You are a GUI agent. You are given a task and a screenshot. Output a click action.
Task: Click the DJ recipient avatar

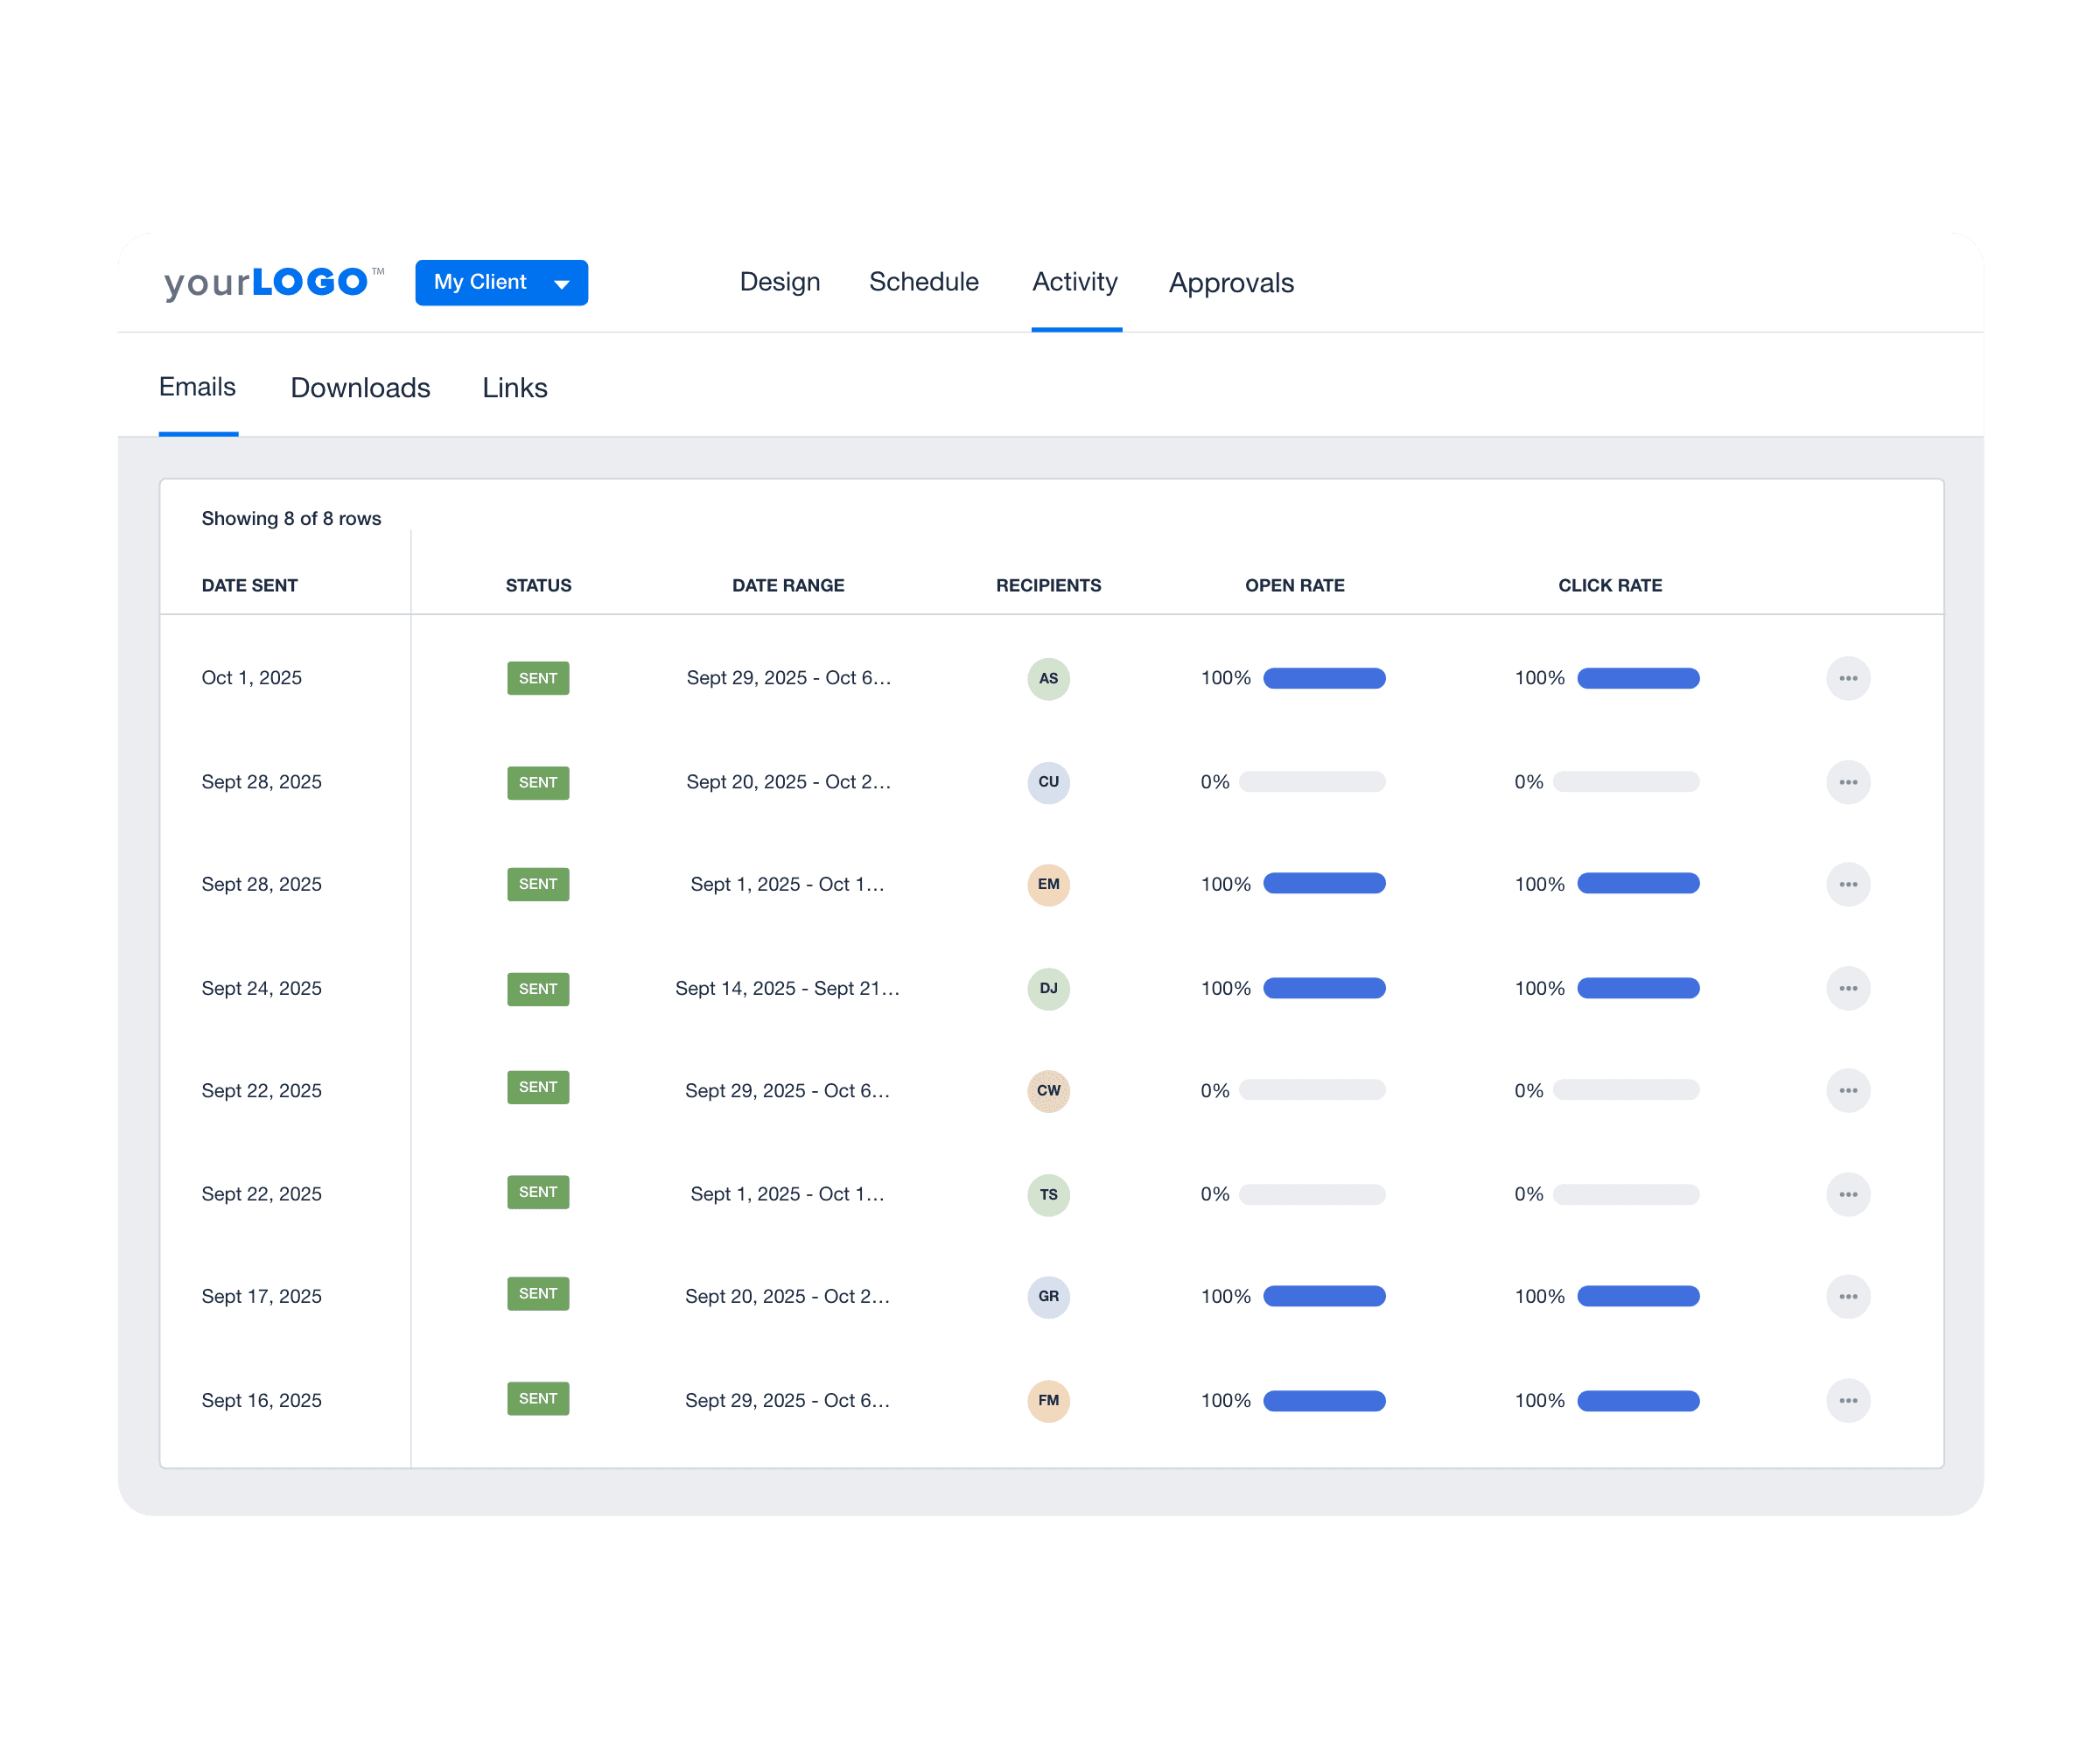(1048, 989)
